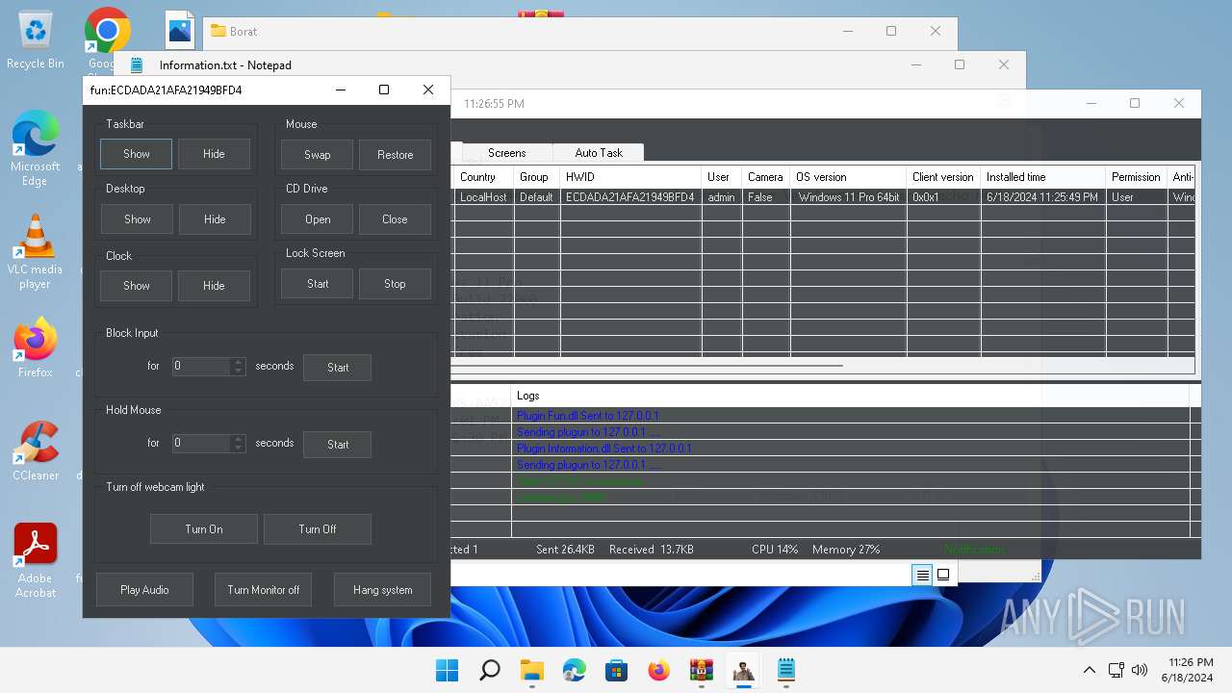Turn Off webcam light
Screen dimensions: 1232x693
click(317, 529)
